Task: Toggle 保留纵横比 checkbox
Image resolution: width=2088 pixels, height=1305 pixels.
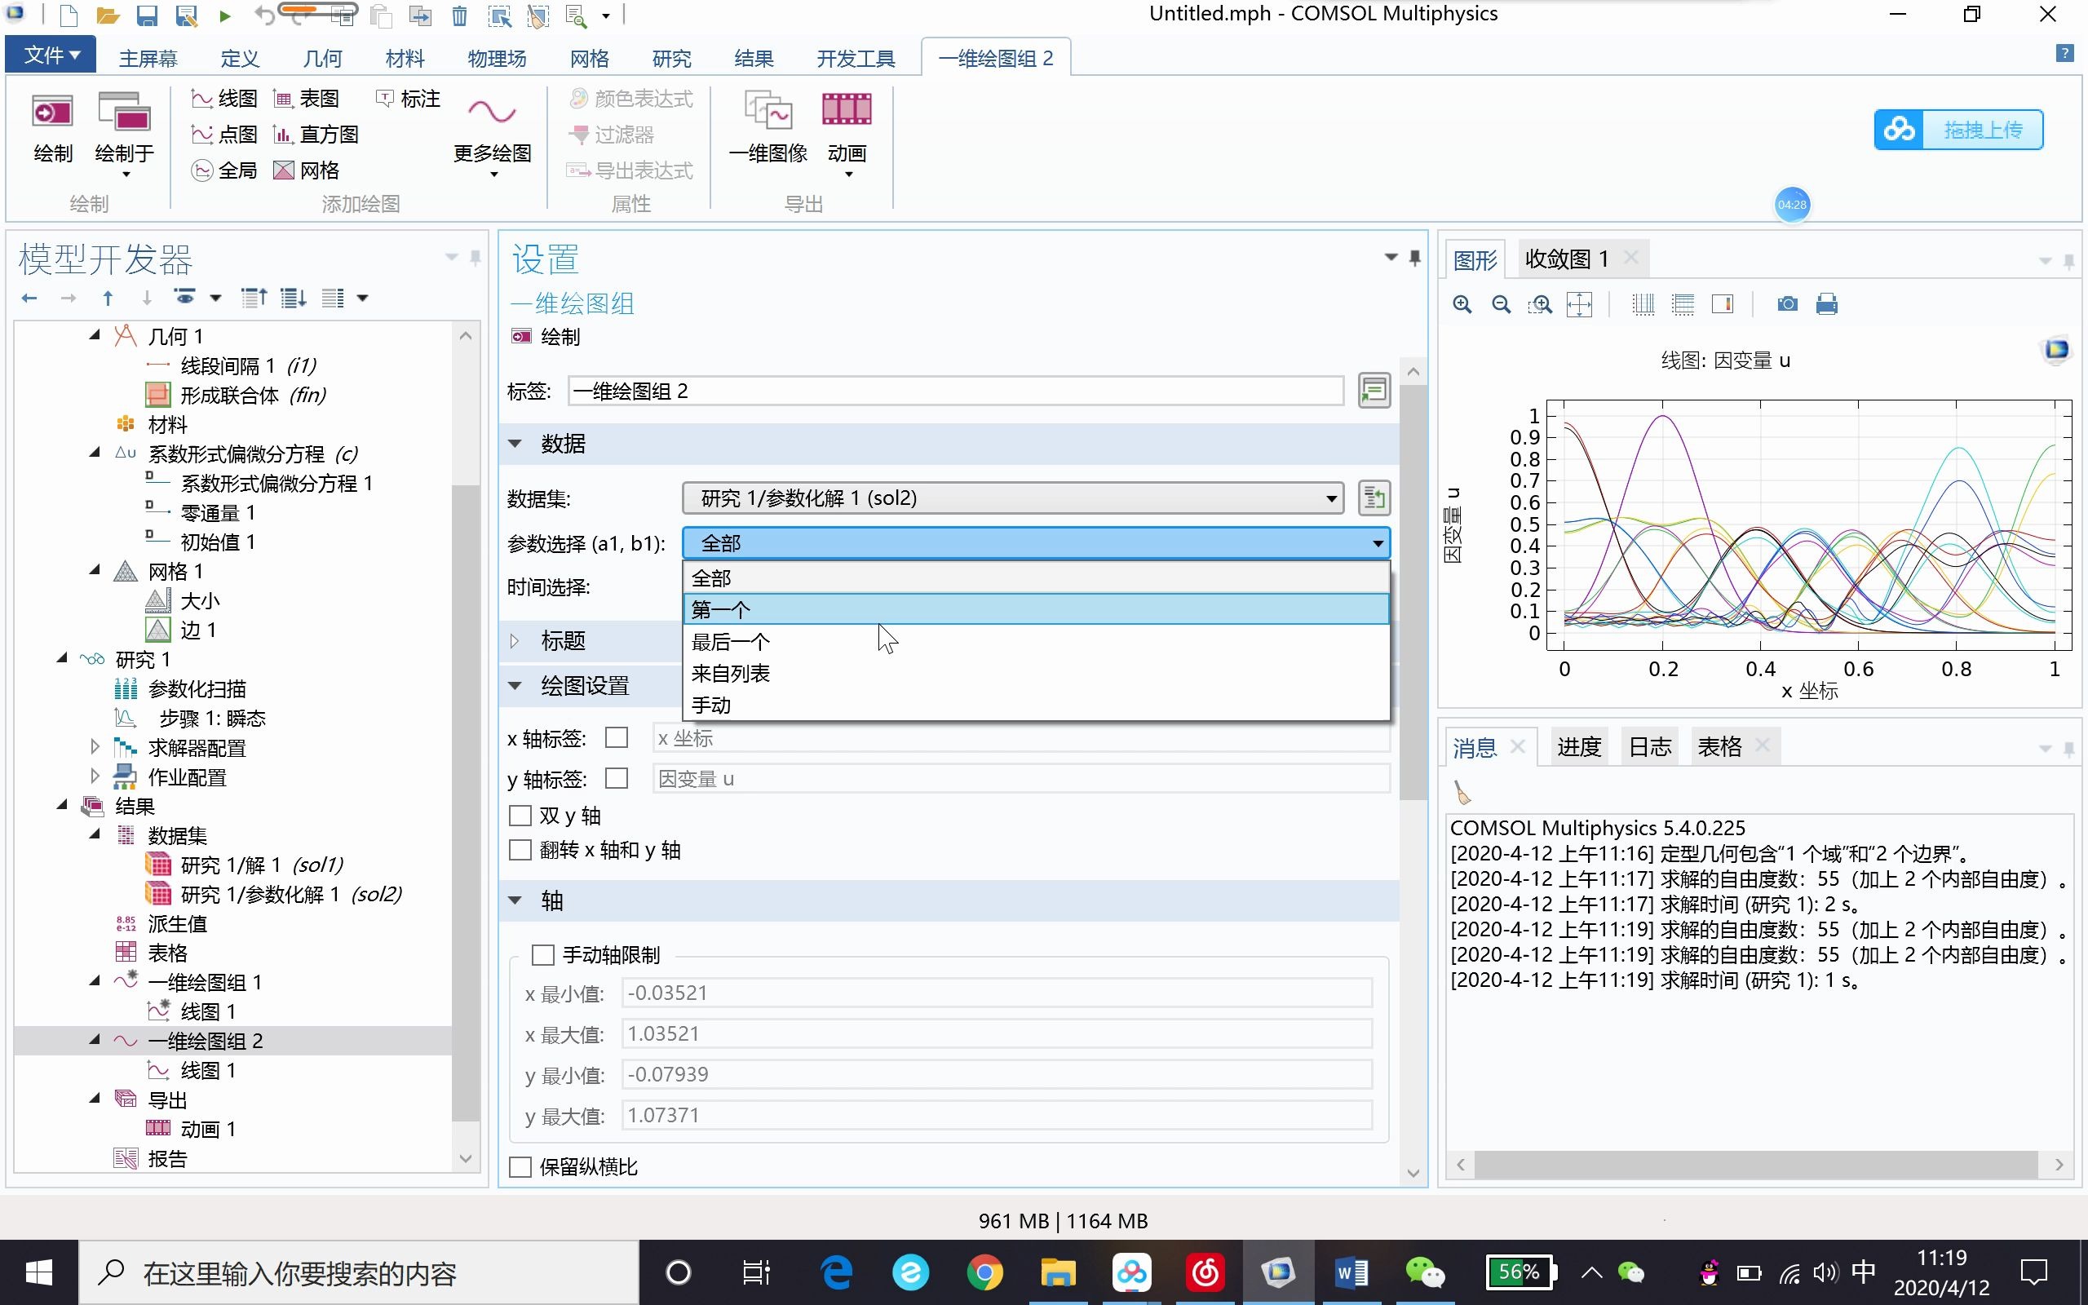Action: [520, 1167]
